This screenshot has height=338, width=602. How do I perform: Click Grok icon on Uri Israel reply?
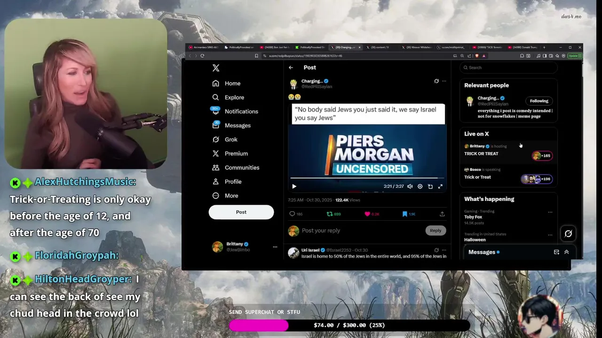436,250
